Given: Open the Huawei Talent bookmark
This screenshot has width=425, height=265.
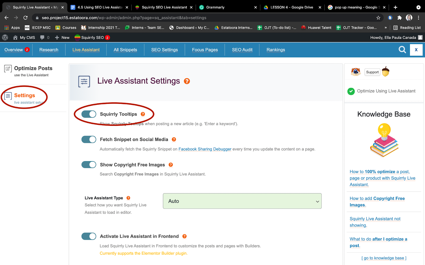Looking at the screenshot, I should pos(316,28).
